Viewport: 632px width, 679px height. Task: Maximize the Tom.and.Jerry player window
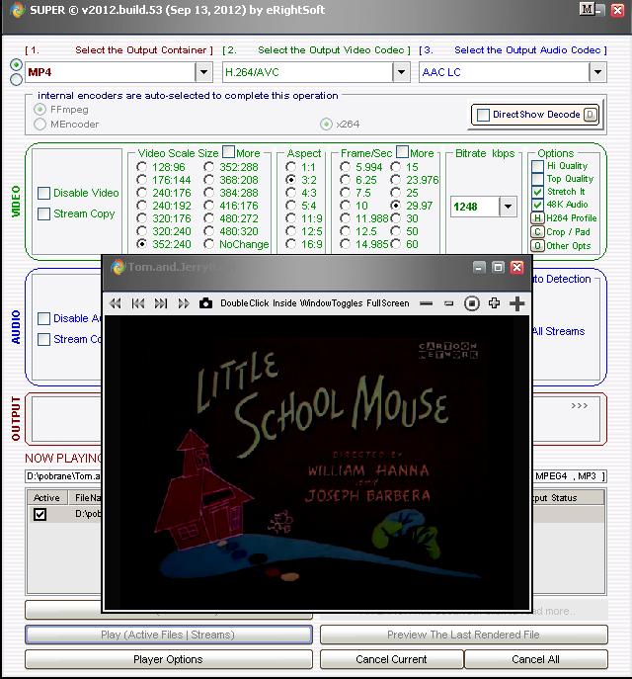498,267
